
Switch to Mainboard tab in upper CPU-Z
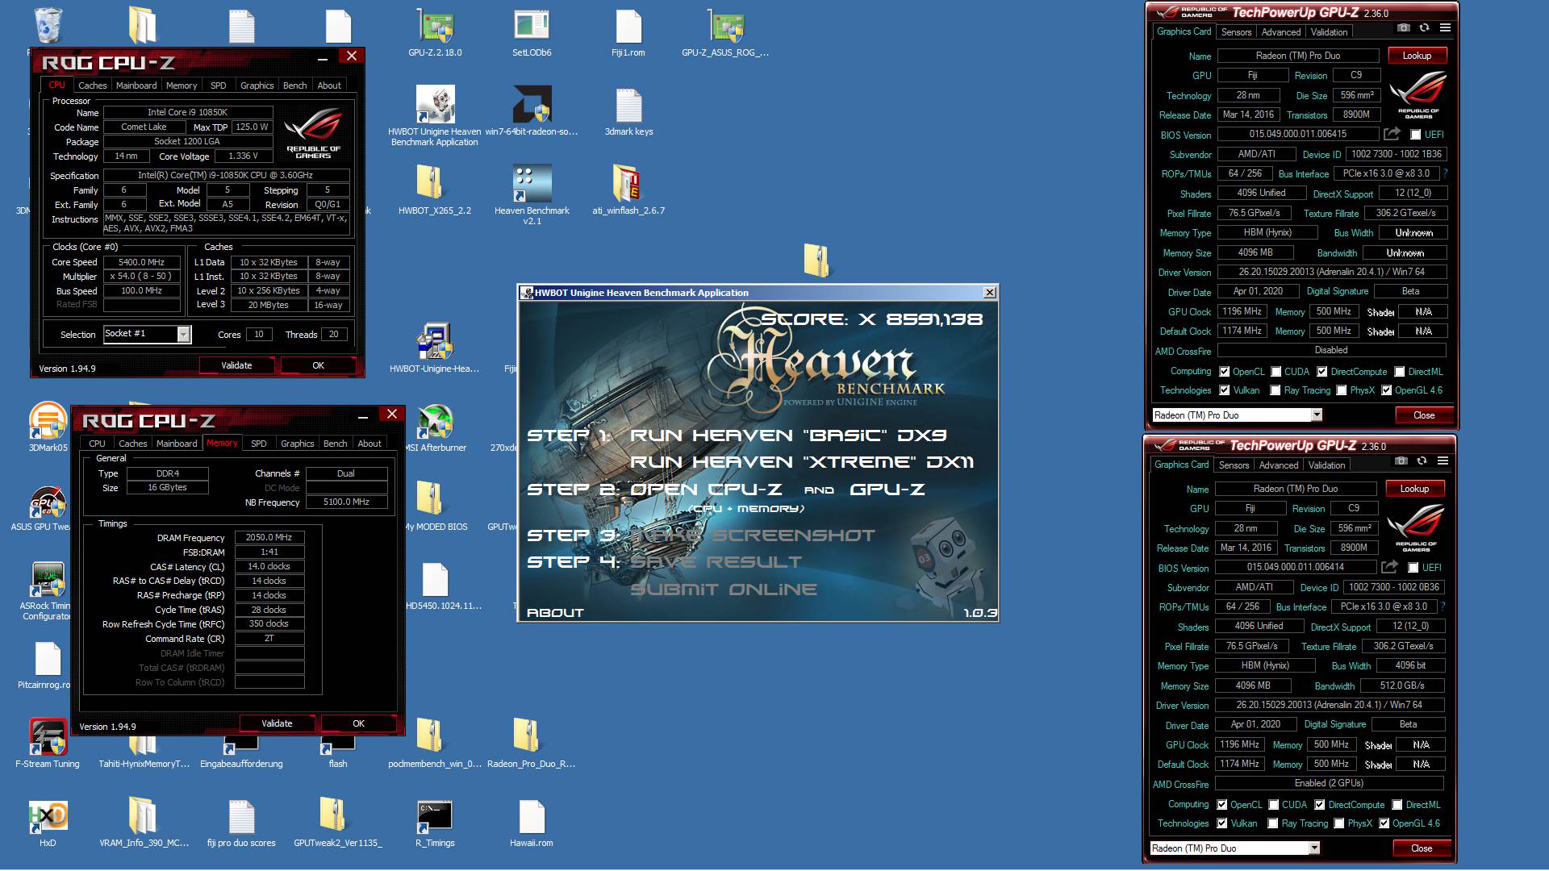[x=136, y=85]
